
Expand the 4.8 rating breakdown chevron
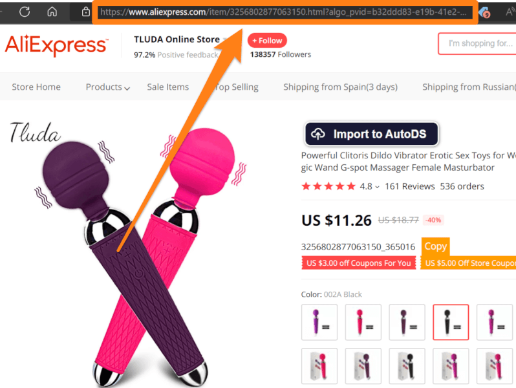click(378, 187)
